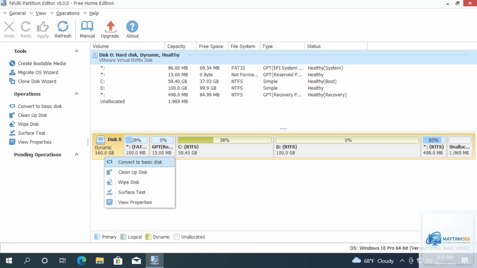Select the D: volume row
This screenshot has width=477, height=268.
284,88
